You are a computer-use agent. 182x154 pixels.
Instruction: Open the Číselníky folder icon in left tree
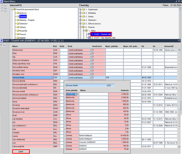pos(18,16)
